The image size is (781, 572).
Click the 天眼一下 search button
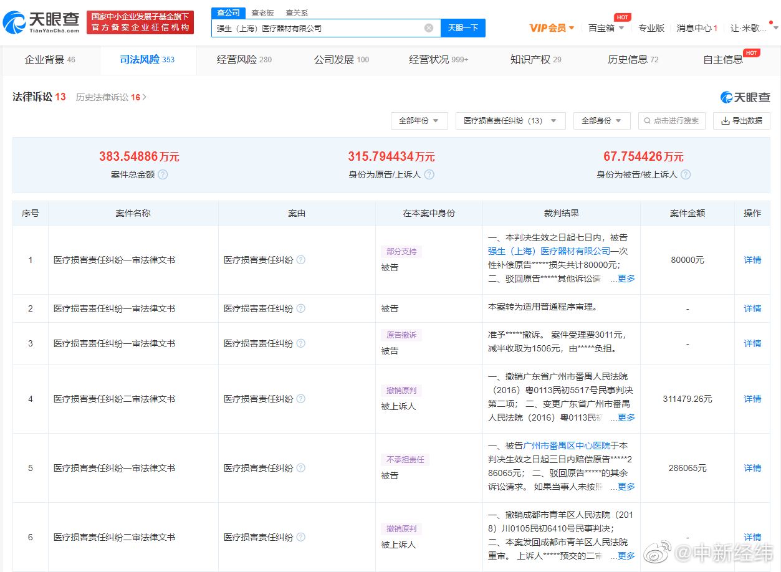[463, 28]
